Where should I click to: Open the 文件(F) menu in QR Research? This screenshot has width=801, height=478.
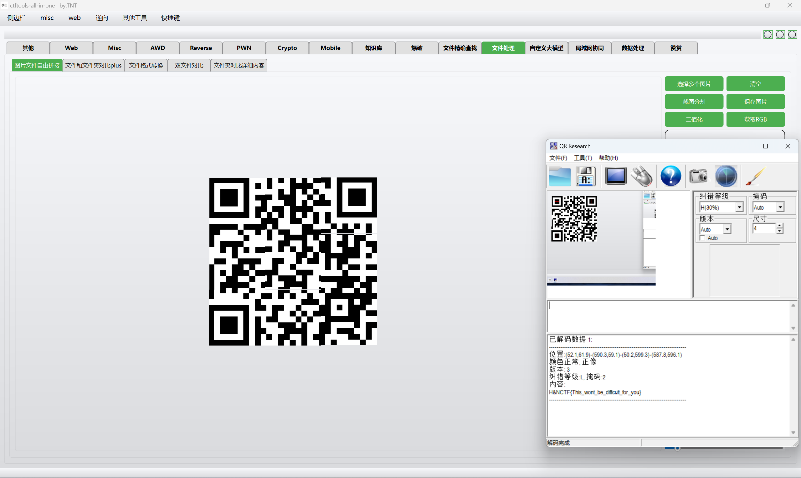[558, 158]
